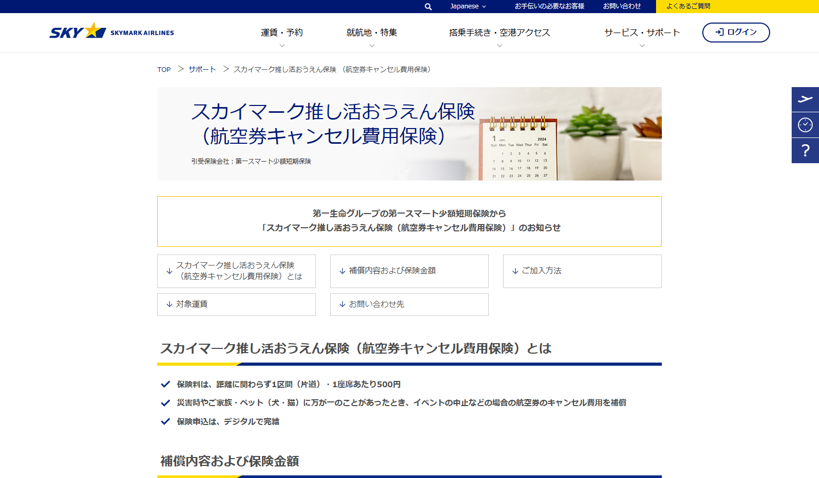Jump to 対象運賃 anchor button
This screenshot has height=478, width=819.
pos(236,304)
